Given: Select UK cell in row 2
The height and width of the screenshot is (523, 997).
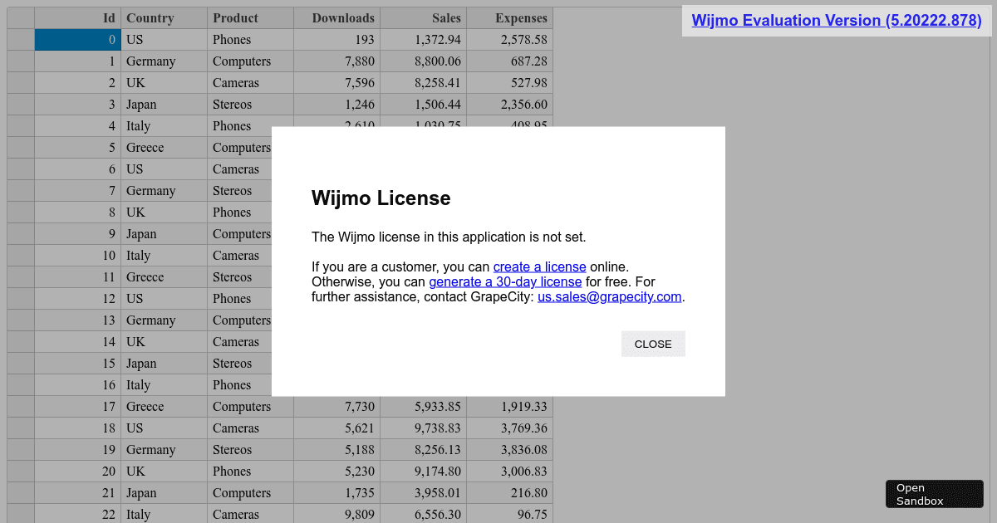Looking at the screenshot, I should pyautogui.click(x=165, y=83).
